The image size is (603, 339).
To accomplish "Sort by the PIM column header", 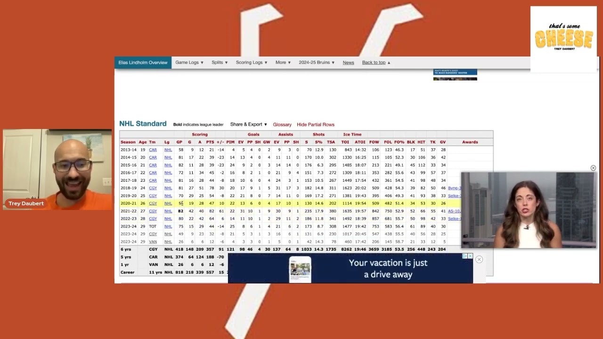I will [230, 142].
